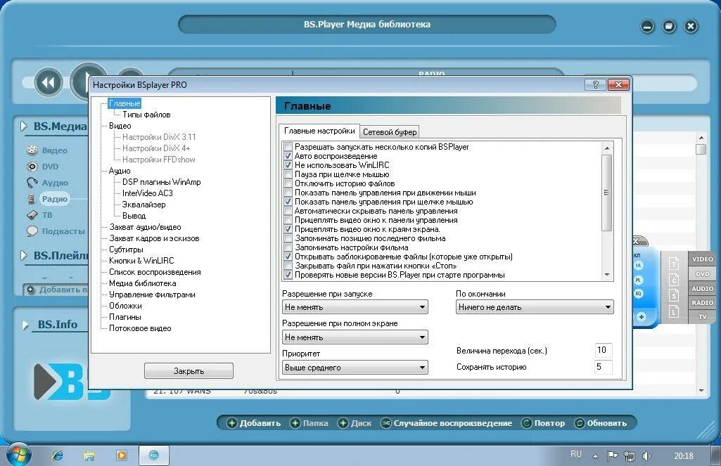Viewport: 721px width, 466px height.
Task: Click AUDIO mode tab on player
Action: tap(702, 289)
